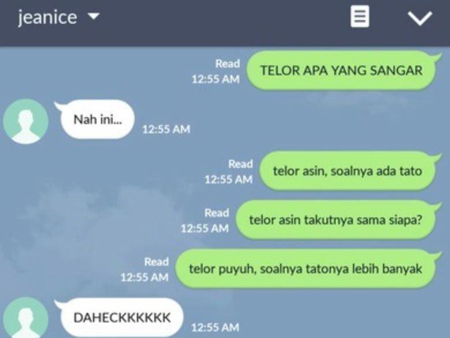Tap the 'telor asin, soalnya ada tato' bubble
Image resolution: width=450 pixels, height=338 pixels.
(348, 171)
